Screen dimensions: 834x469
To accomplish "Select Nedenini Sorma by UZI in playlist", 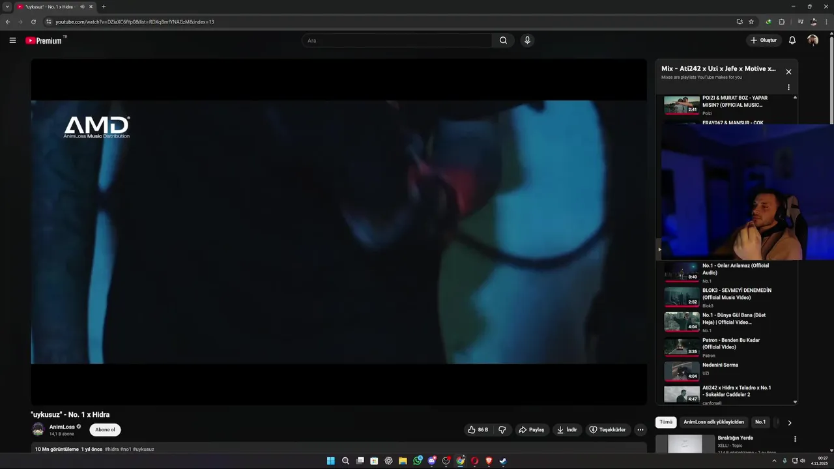I will 726,371.
